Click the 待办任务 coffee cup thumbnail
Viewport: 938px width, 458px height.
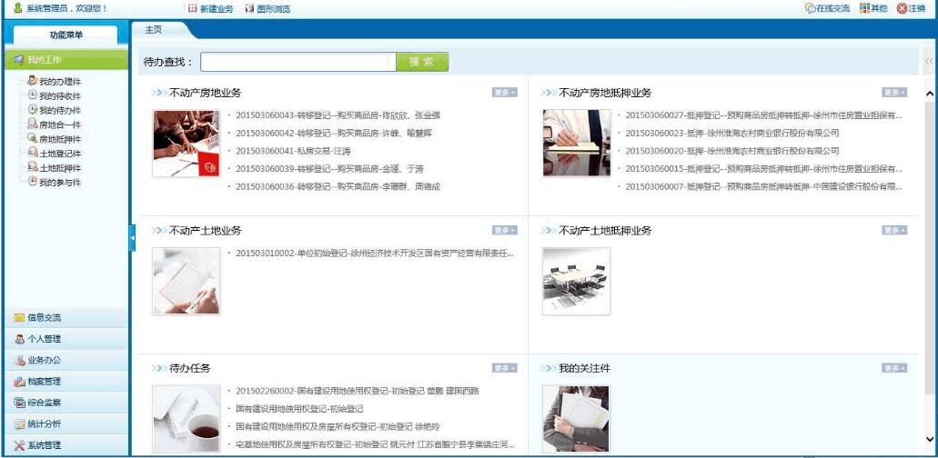pos(187,418)
